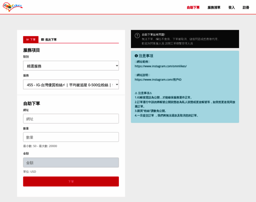Expand the 服務 service dropdown
The height and width of the screenshot is (202, 256).
(71, 85)
